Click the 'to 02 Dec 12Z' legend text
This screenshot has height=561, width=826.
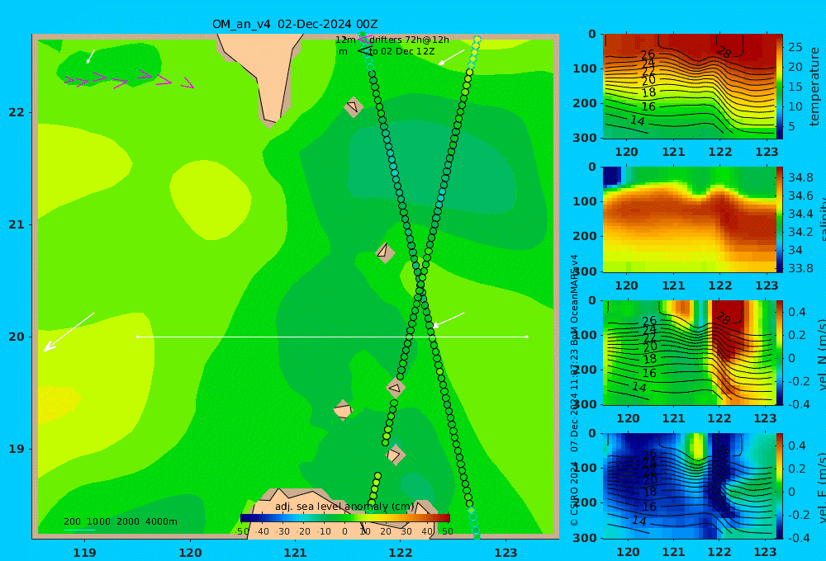click(x=401, y=52)
